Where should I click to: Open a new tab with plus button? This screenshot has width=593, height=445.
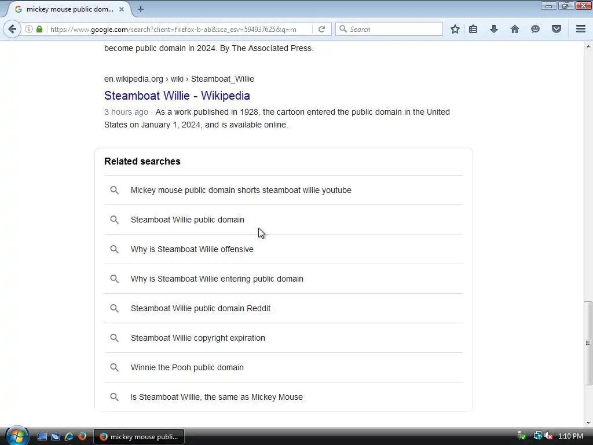pos(140,9)
